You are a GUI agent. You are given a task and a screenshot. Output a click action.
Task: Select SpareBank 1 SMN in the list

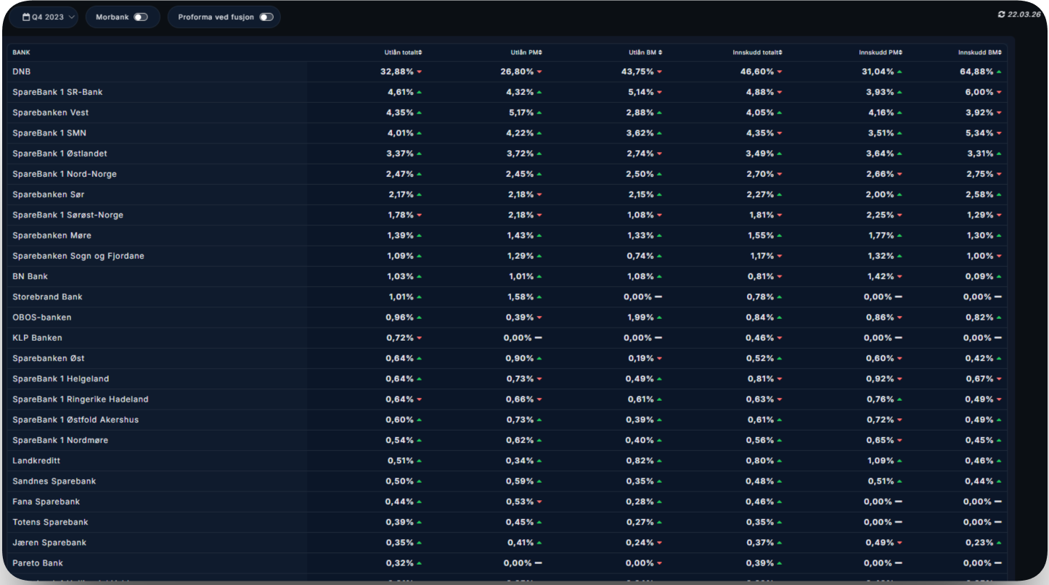click(49, 133)
